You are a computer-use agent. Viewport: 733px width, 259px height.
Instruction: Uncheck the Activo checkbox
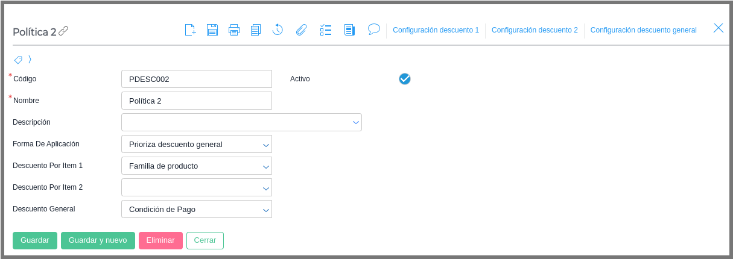405,79
